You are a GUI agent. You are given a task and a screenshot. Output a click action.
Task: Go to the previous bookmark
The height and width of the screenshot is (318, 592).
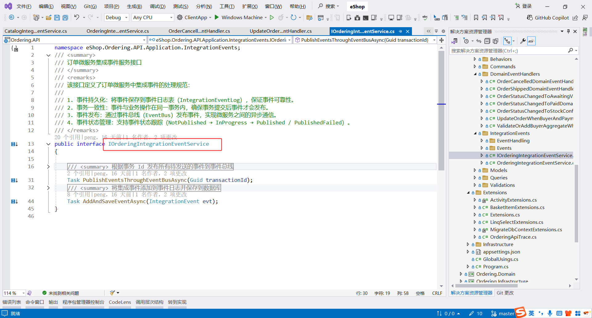[x=485, y=18]
